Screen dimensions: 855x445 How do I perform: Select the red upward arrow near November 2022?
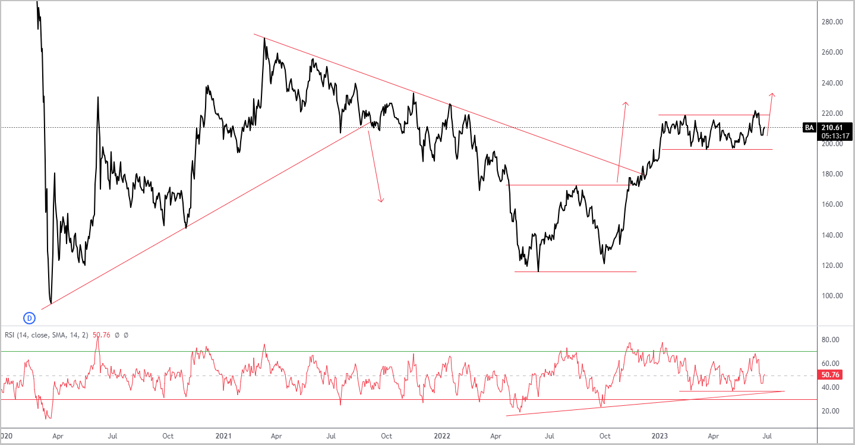point(621,142)
